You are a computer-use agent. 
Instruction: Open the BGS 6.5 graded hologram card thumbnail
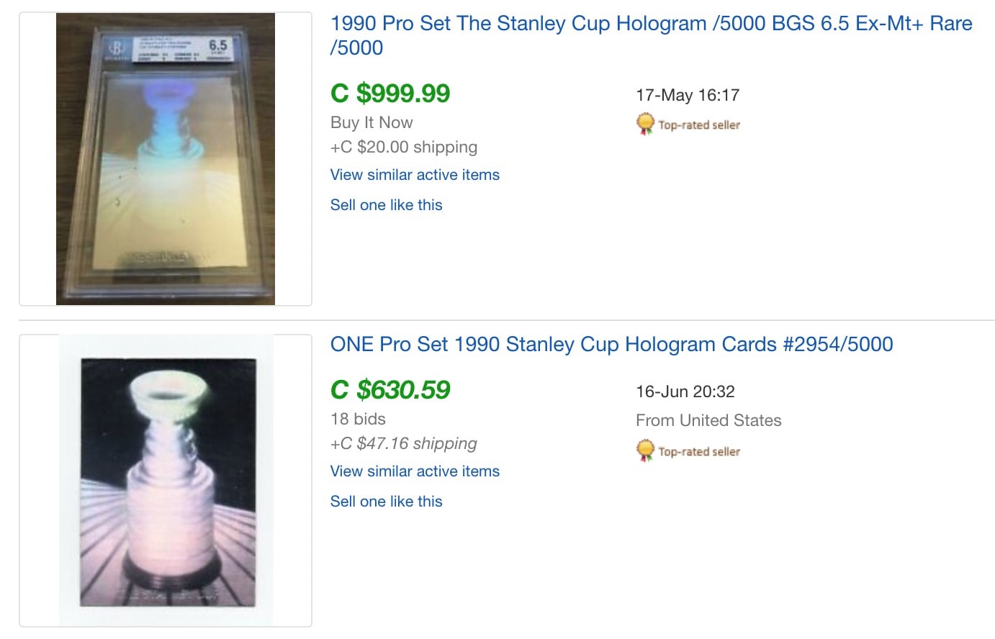coord(166,159)
